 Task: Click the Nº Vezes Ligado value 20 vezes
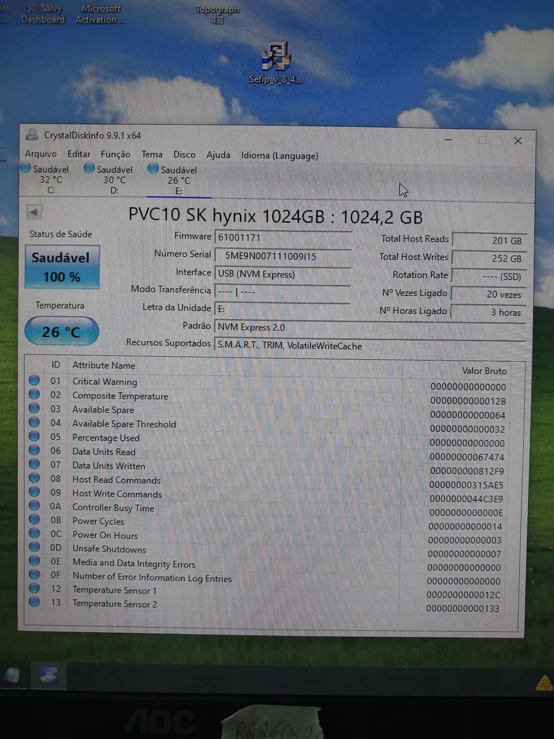(x=489, y=294)
